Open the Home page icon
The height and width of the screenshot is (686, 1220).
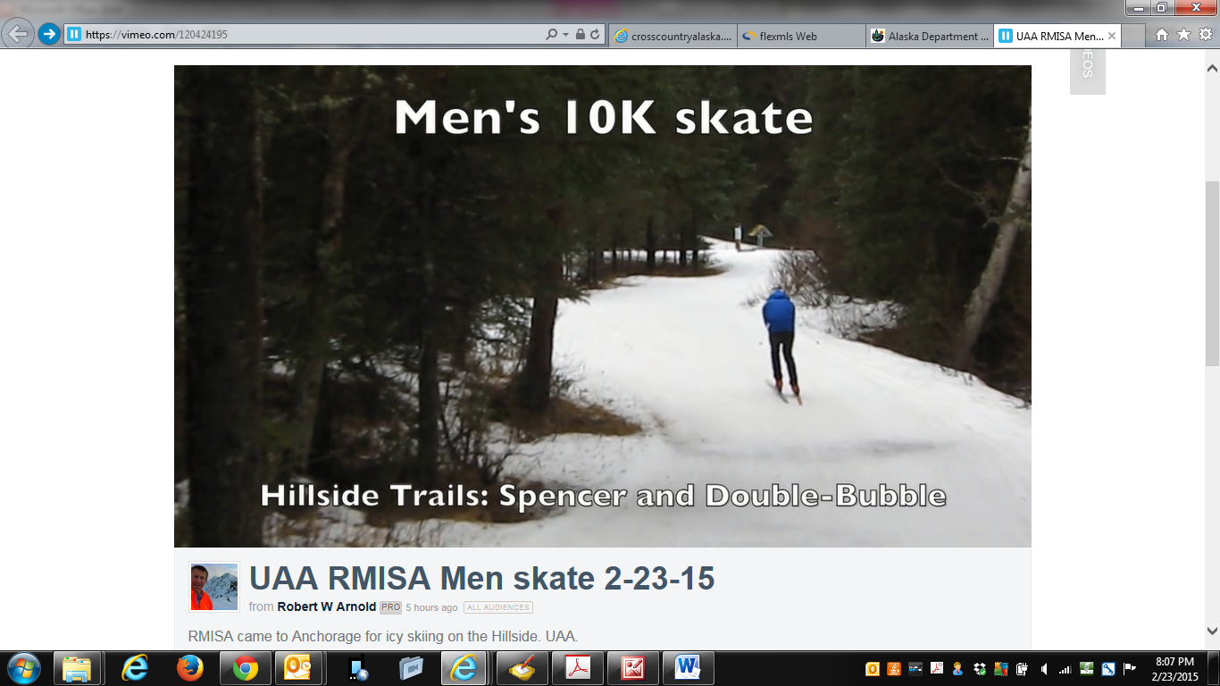tap(1161, 35)
